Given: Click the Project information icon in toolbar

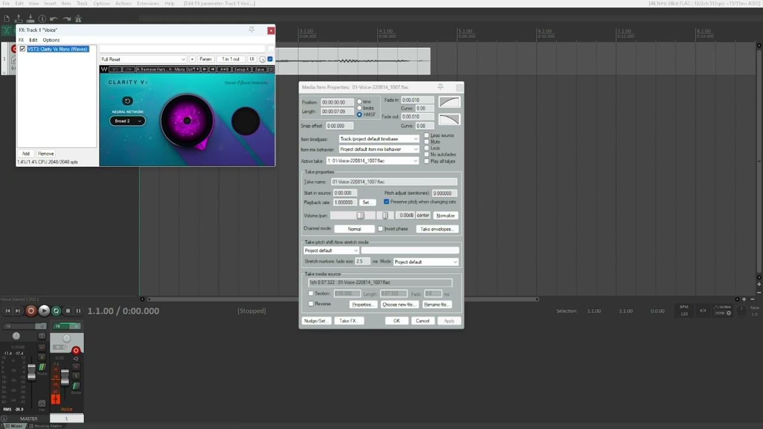Looking at the screenshot, I should tap(42, 19).
